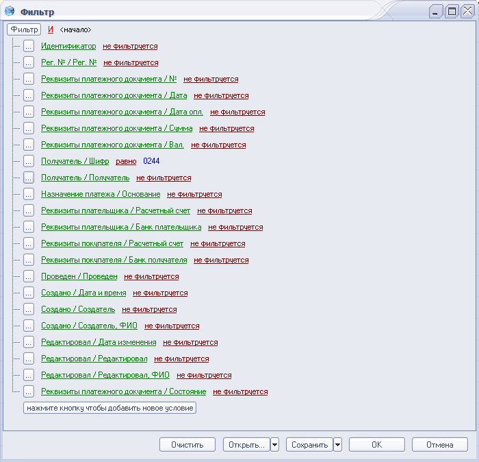479x462 pixels.
Task: Open ellipsis menu for Назначение платежа / Основание row
Action: point(29,194)
